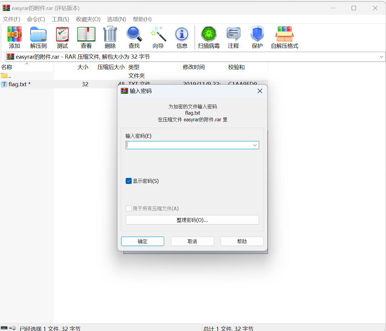
Task: Launch the 向导 (Wizard) wand icon
Action: pyautogui.click(x=158, y=34)
